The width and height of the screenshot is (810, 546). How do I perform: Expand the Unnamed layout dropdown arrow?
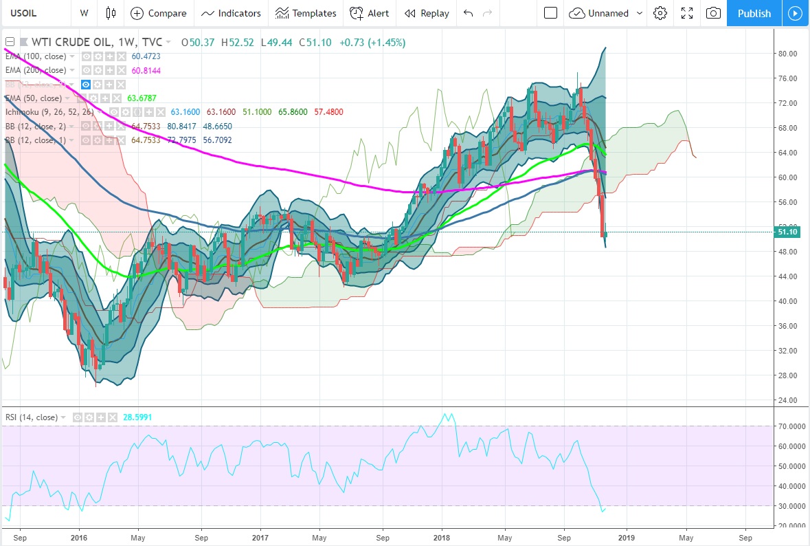pyautogui.click(x=640, y=13)
